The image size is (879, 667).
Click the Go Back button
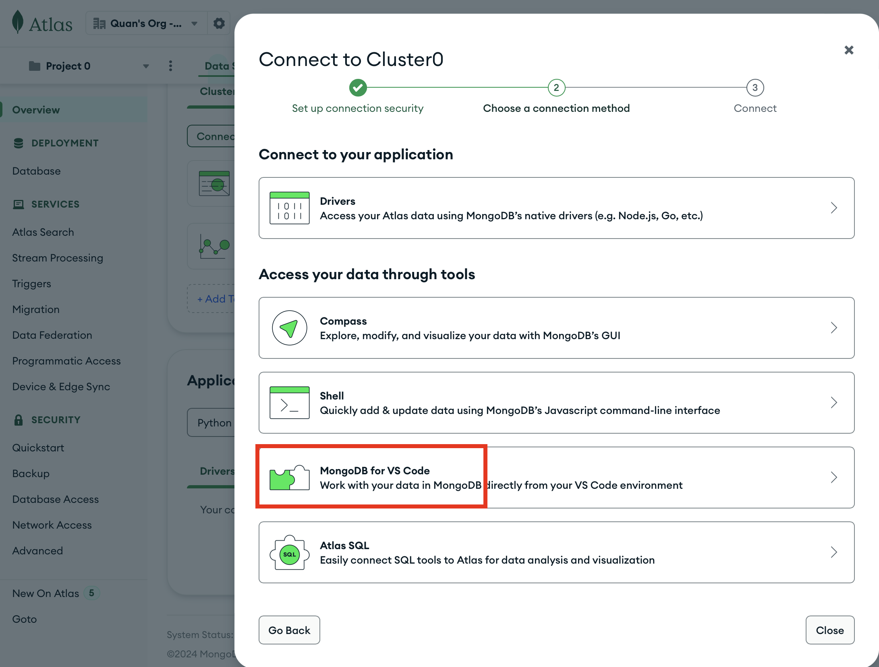point(289,630)
